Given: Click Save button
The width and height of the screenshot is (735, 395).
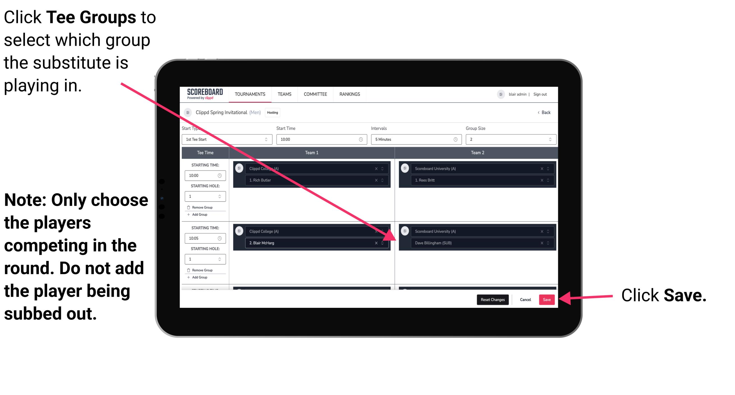Looking at the screenshot, I should pyautogui.click(x=547, y=299).
